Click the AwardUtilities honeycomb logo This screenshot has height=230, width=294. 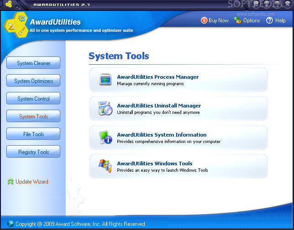(16, 25)
